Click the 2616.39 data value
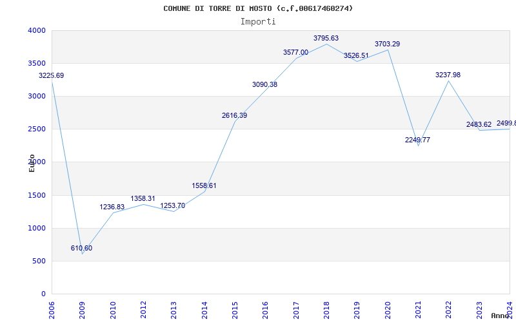This screenshot has width=516, height=322. (x=234, y=116)
